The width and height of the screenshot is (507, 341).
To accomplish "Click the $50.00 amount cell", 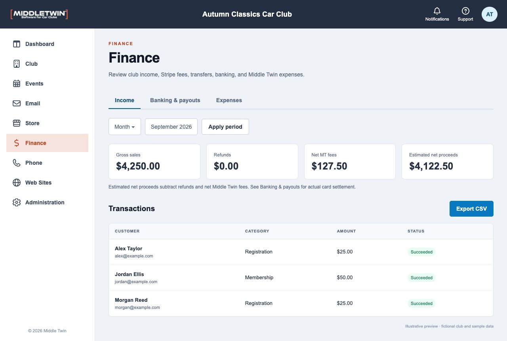I will (345, 278).
